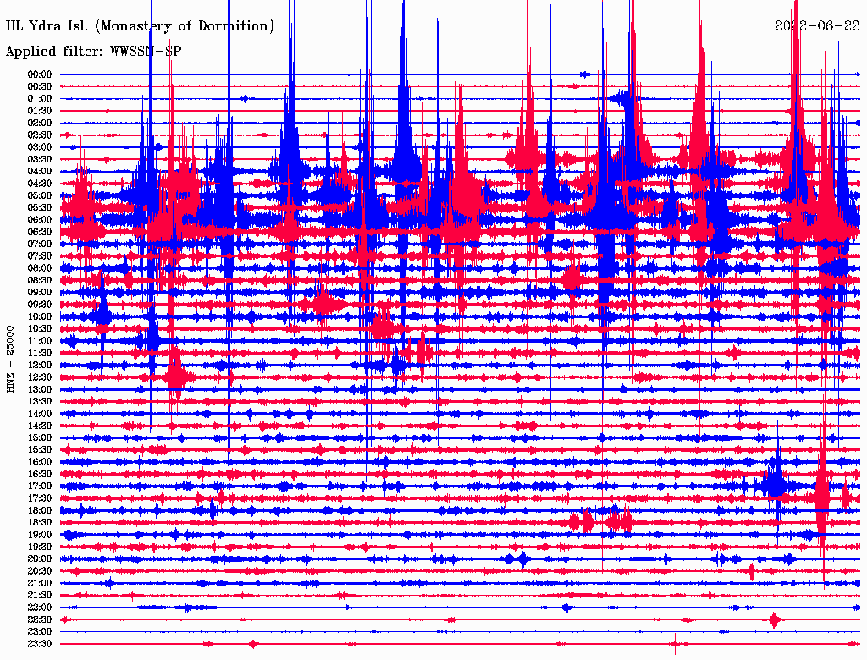This screenshot has width=867, height=660.
Task: Select the 06:00 time label
Action: [x=40, y=219]
